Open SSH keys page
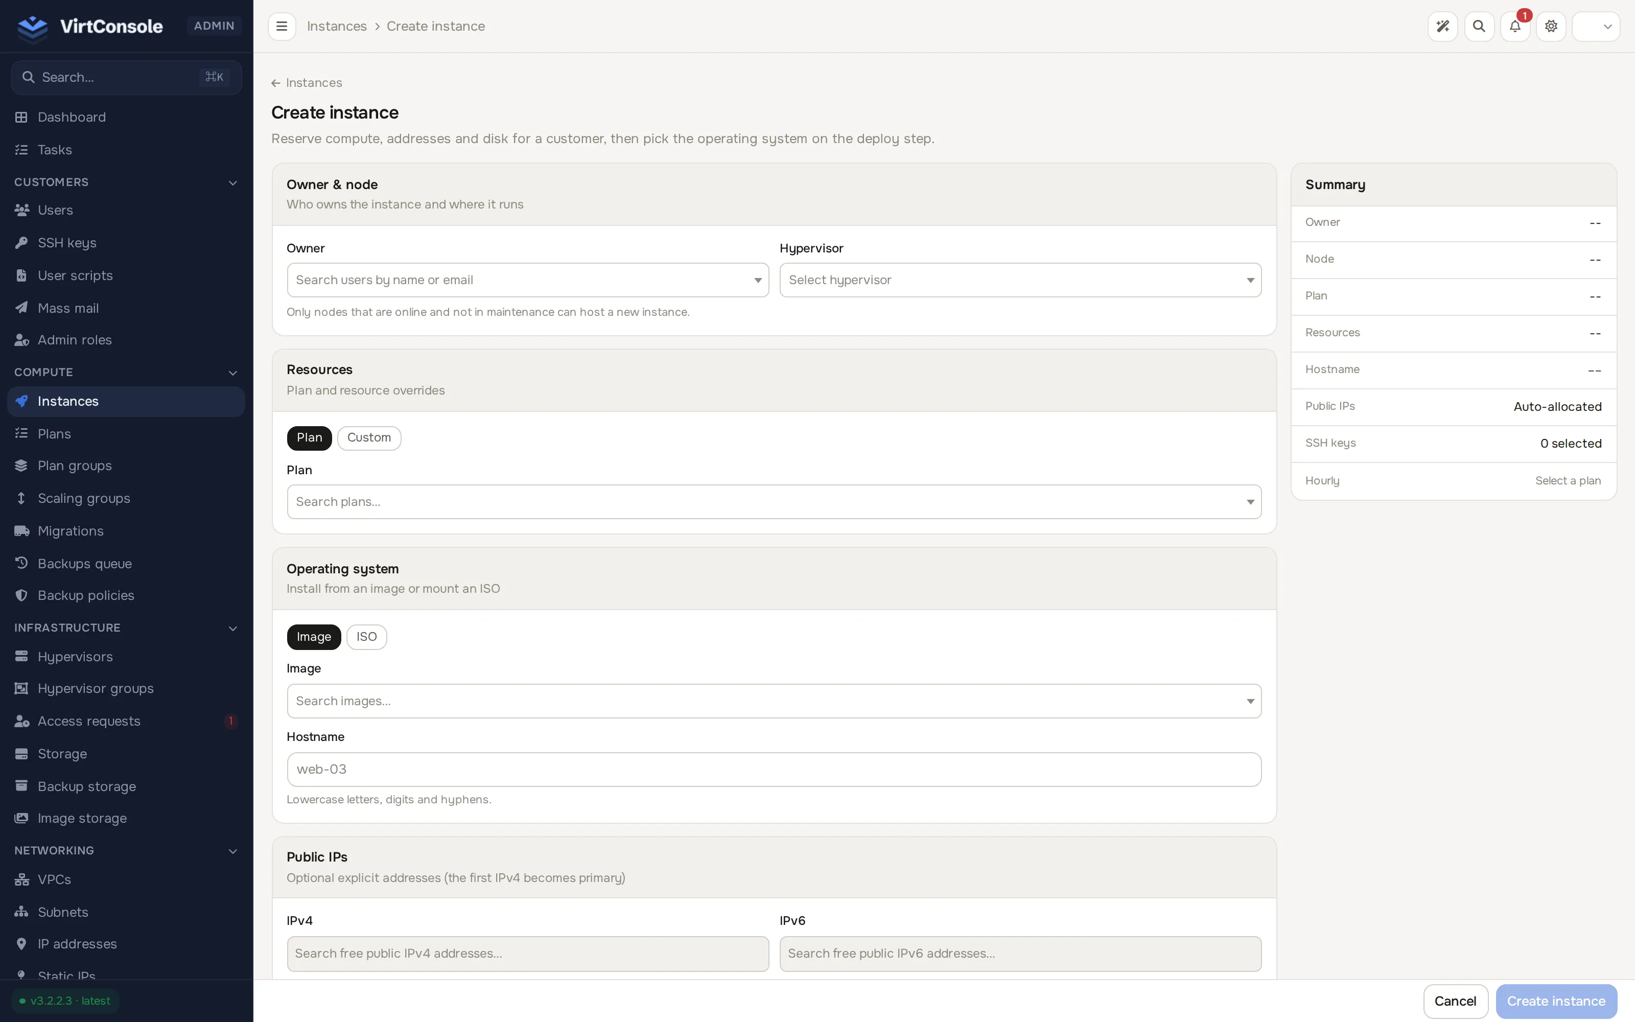Viewport: 1635px width, 1022px height. tap(126, 243)
